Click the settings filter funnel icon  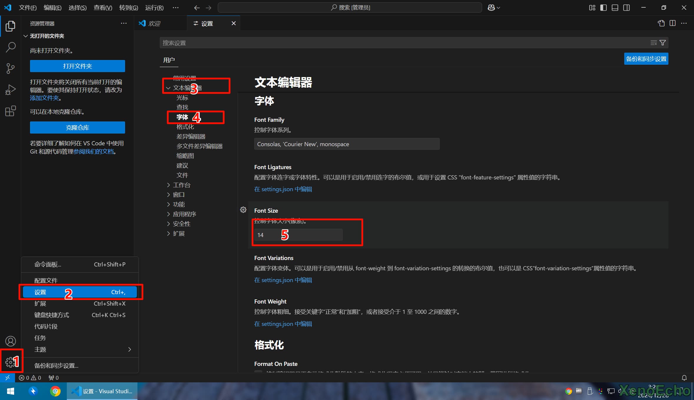tap(663, 43)
